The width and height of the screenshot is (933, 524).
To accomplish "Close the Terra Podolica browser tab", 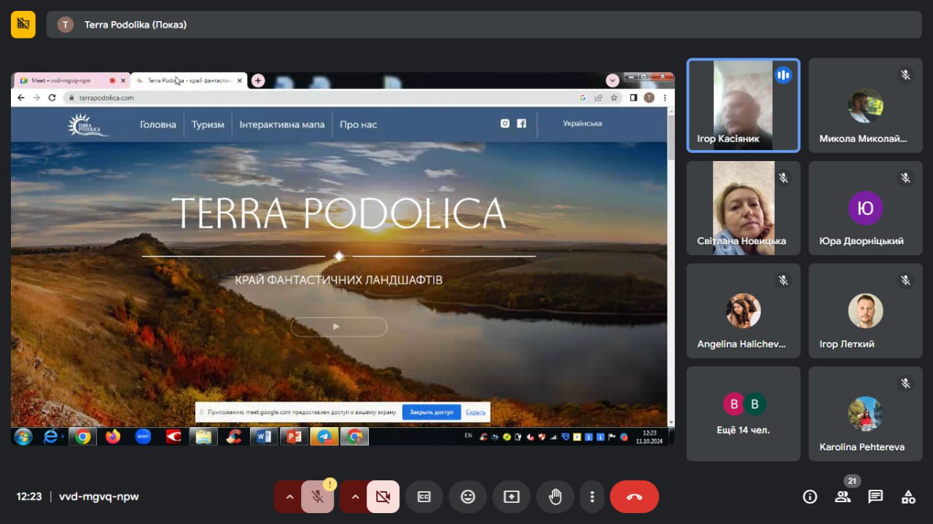I will click(x=240, y=80).
